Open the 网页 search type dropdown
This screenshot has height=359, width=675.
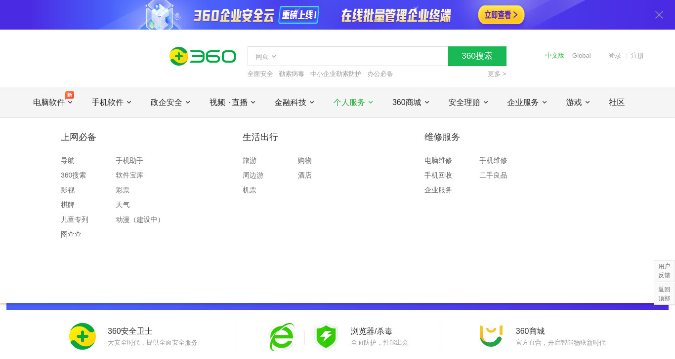click(265, 57)
